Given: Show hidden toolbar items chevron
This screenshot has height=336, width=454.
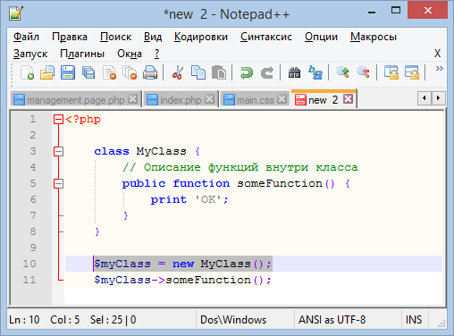Looking at the screenshot, I should pyautogui.click(x=439, y=69).
